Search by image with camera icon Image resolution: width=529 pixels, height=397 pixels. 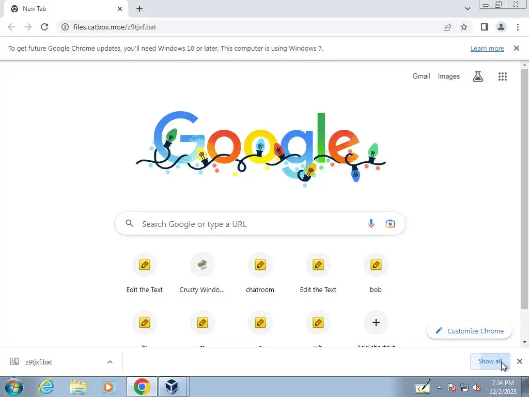[x=391, y=223]
